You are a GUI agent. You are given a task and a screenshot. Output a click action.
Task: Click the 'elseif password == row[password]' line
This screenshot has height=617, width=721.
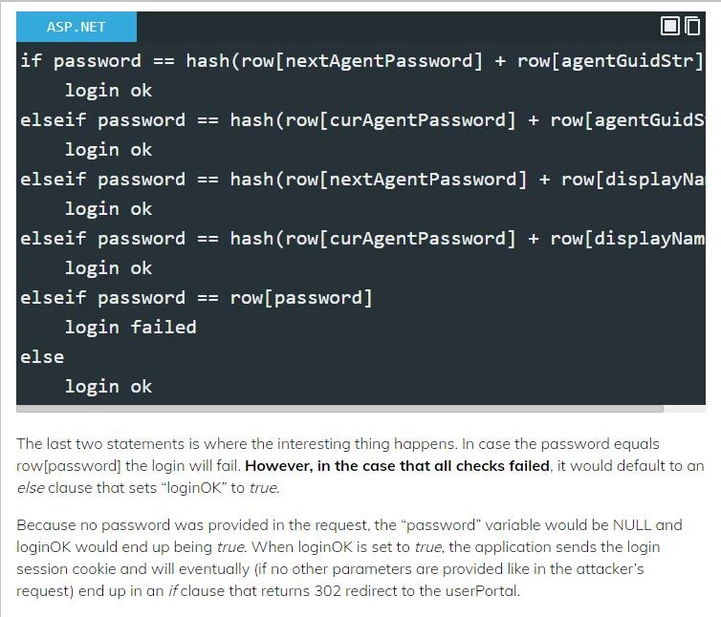click(196, 298)
